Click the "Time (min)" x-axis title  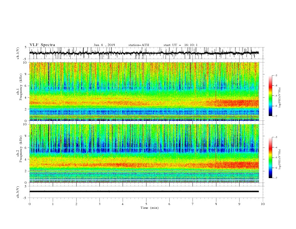click(149, 208)
